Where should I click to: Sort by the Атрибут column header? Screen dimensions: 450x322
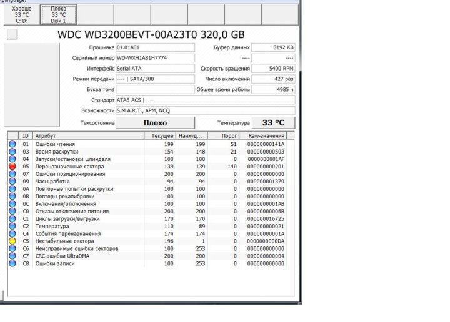[87, 135]
